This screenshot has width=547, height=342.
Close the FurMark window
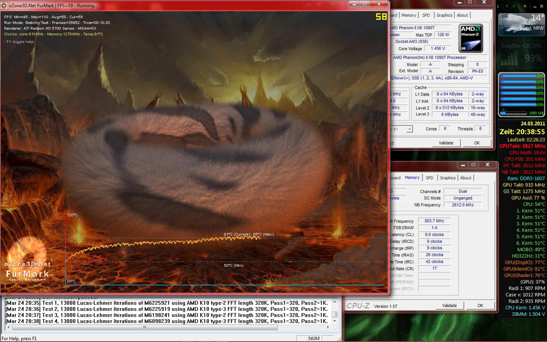(379, 4)
